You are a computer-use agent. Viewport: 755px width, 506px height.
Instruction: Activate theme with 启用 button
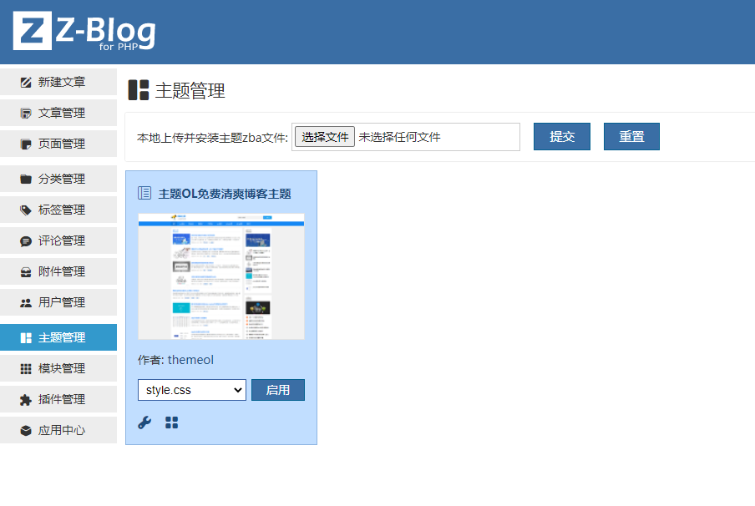point(278,390)
